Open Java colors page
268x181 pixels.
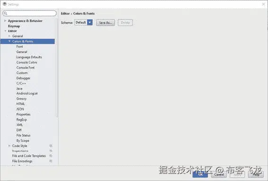point(19,88)
